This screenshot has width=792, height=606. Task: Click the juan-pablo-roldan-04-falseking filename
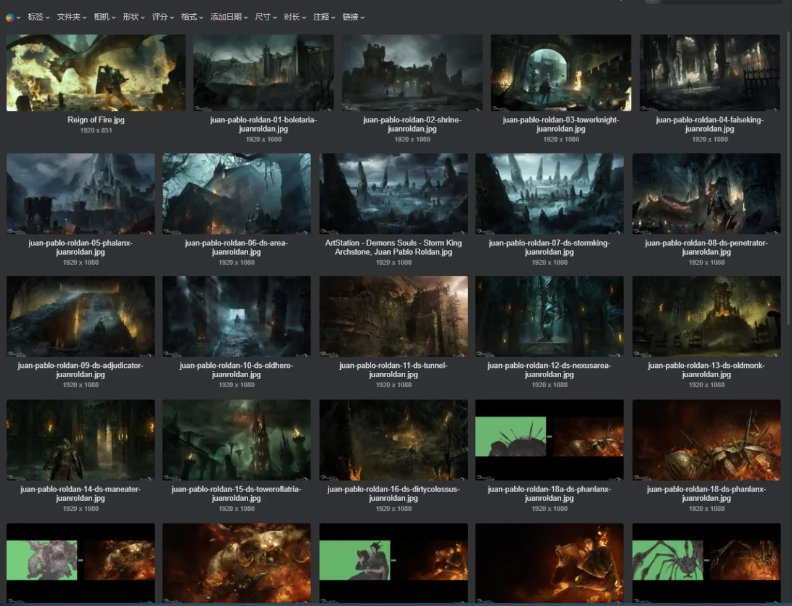710,124
